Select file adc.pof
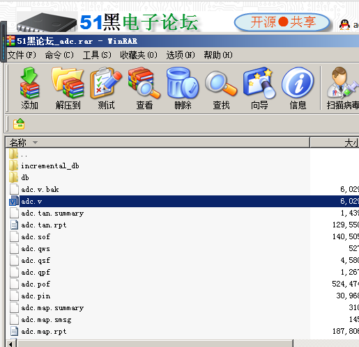 click(x=36, y=284)
